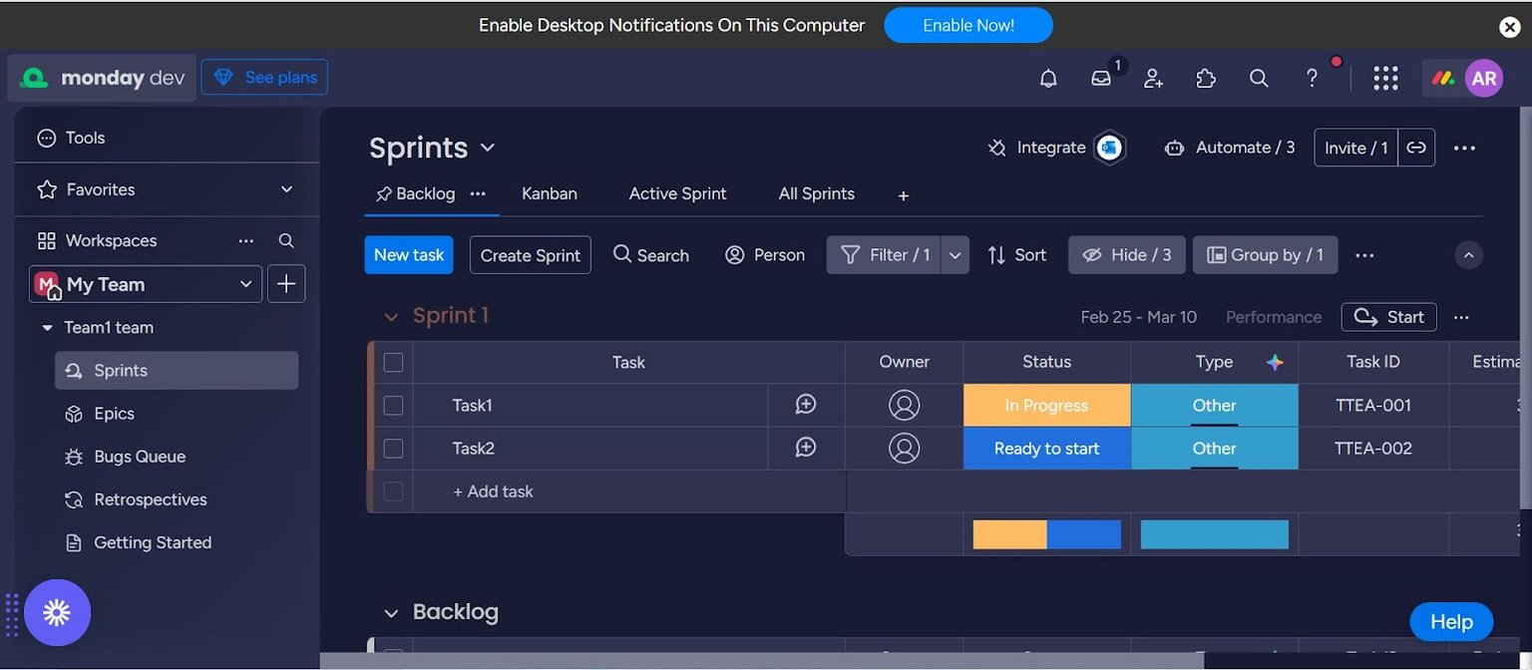Switch to the Kanban tab
The image size is (1532, 670).
[550, 193]
